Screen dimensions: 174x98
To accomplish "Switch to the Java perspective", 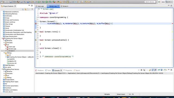I will 163,2.
